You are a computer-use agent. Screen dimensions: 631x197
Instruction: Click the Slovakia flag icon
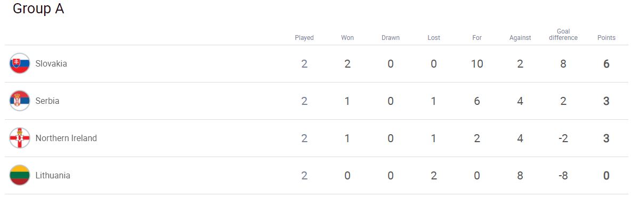point(20,63)
